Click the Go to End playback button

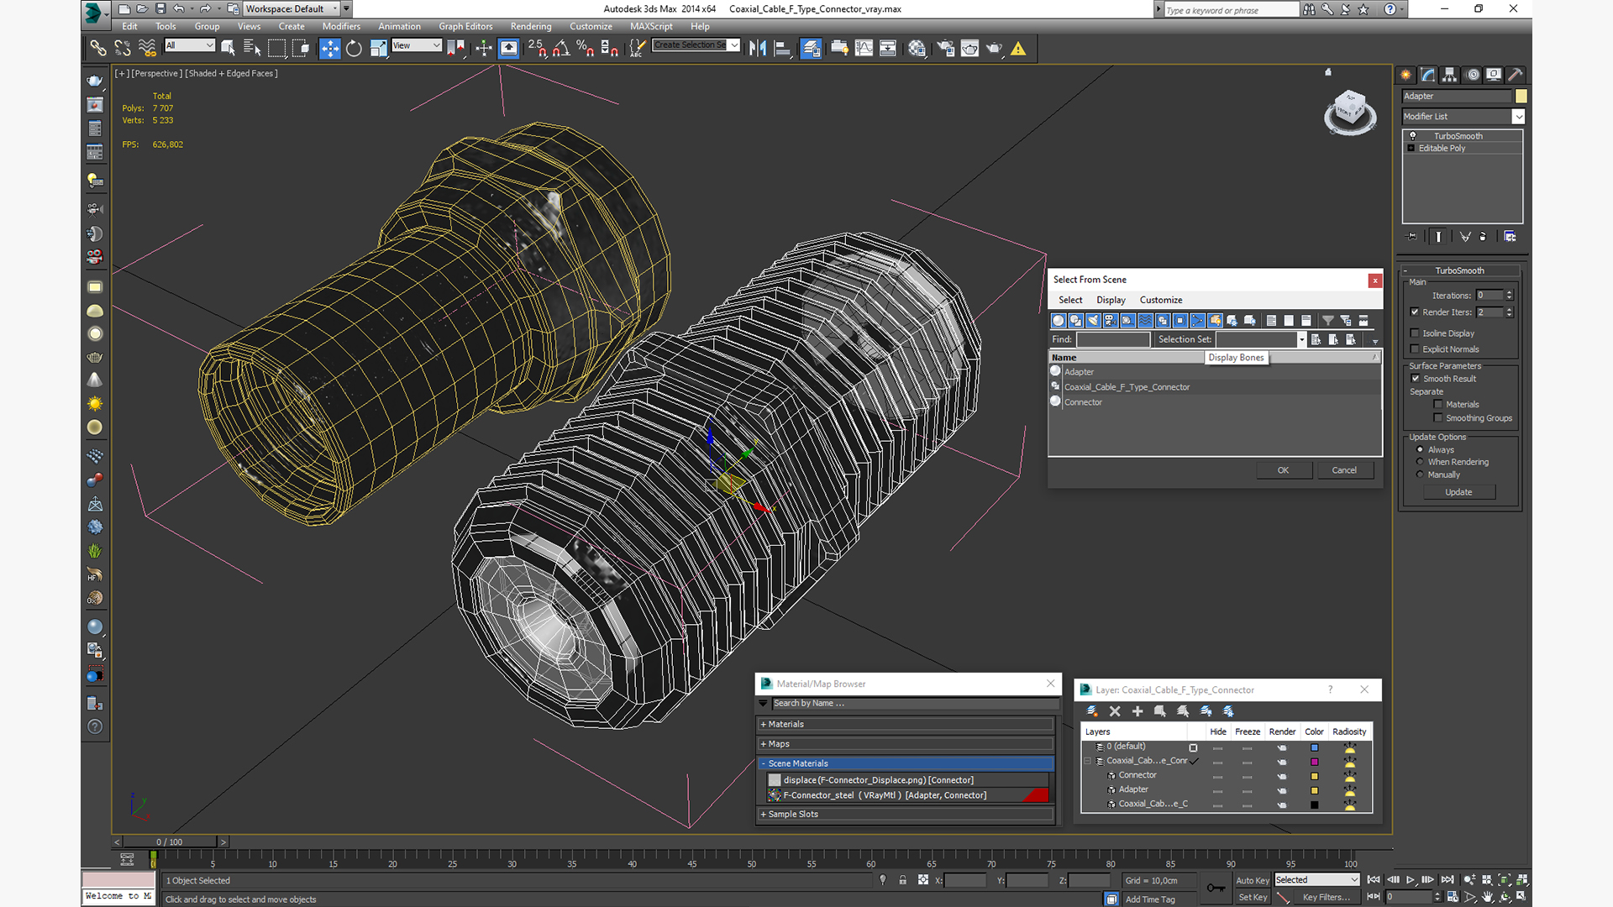(x=1447, y=879)
